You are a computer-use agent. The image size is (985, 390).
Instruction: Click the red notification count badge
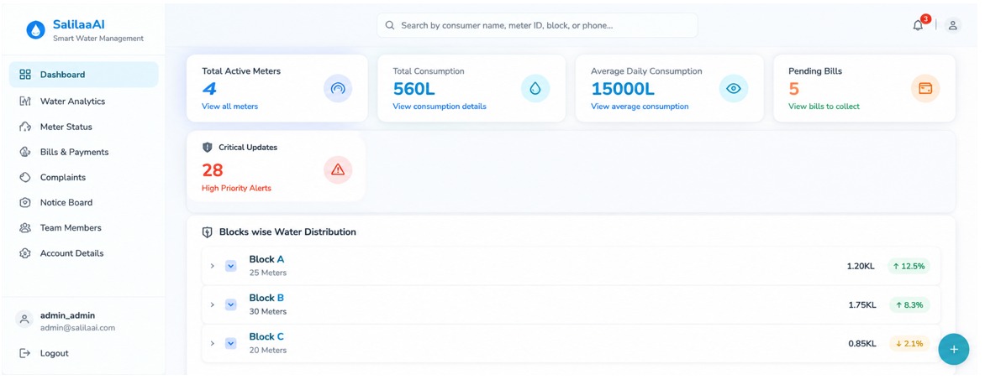click(x=925, y=18)
